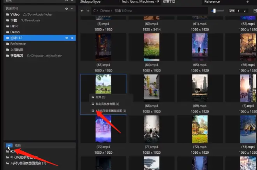Click the (73).mp4 file name
The height and width of the screenshot is (170, 257).
(248, 147)
